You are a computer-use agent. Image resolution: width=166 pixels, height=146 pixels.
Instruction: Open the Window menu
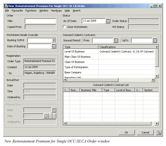point(44,11)
